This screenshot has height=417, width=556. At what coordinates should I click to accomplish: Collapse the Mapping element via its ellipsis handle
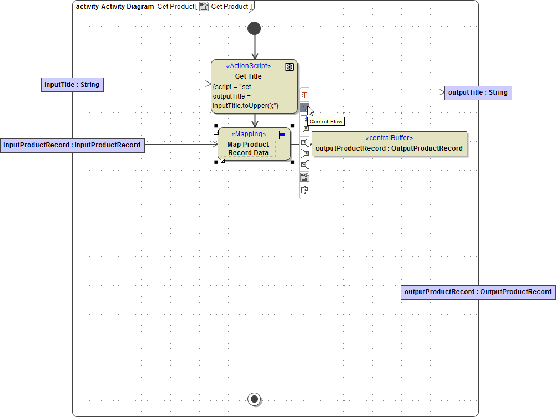coord(216,132)
